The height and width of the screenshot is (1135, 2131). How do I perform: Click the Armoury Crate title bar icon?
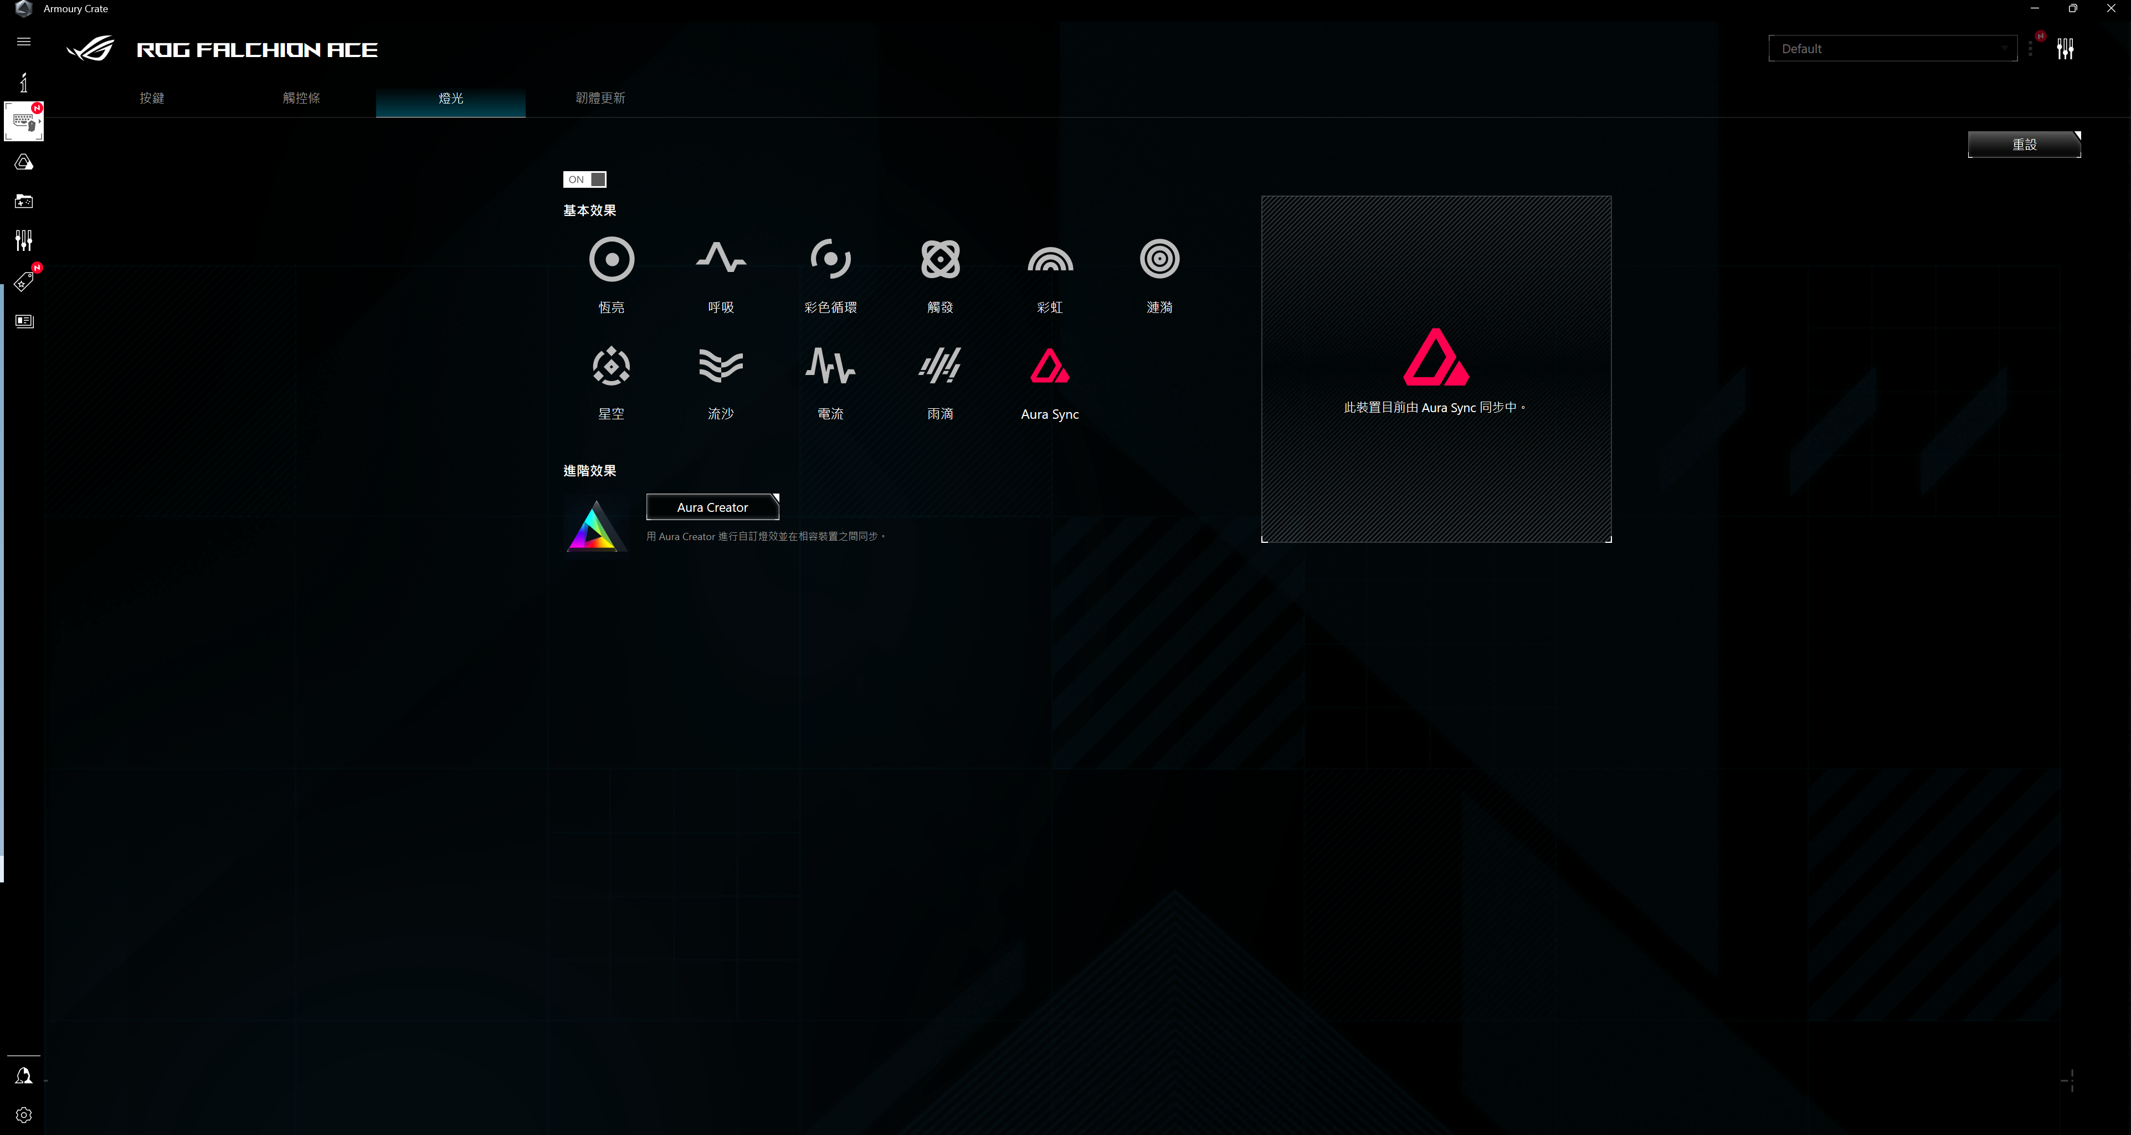point(23,9)
